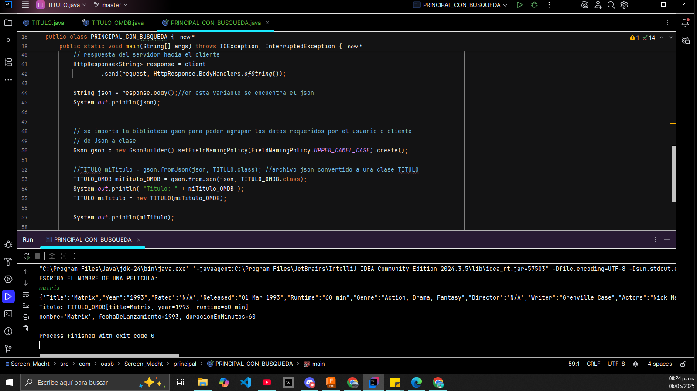Open AI chat panel on right sidebar

(685, 40)
